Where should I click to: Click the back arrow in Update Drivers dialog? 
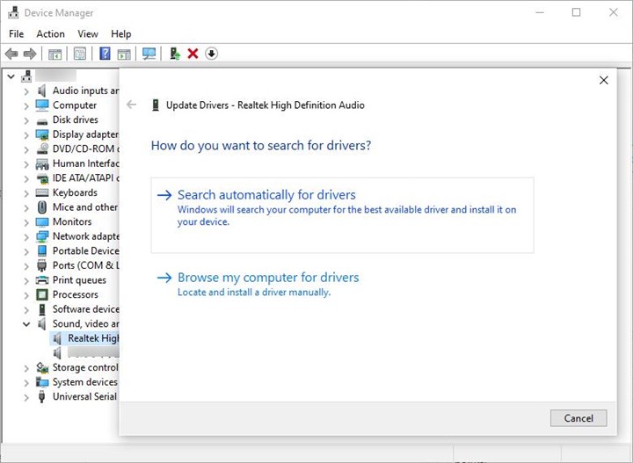coord(132,105)
